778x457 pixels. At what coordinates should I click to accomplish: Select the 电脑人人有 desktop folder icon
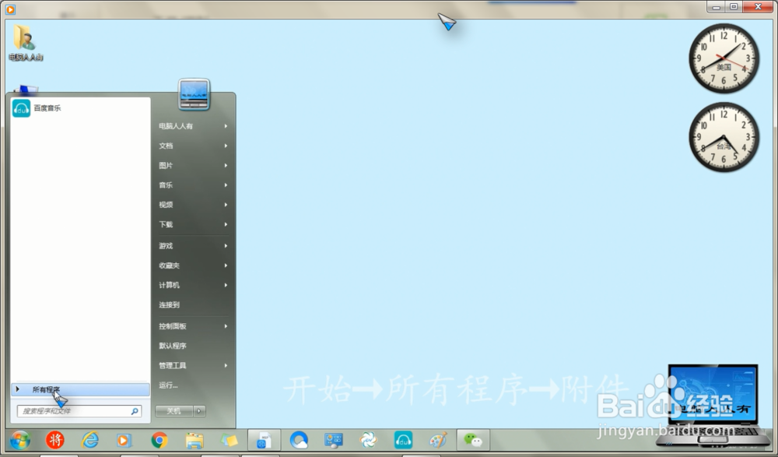tap(26, 43)
